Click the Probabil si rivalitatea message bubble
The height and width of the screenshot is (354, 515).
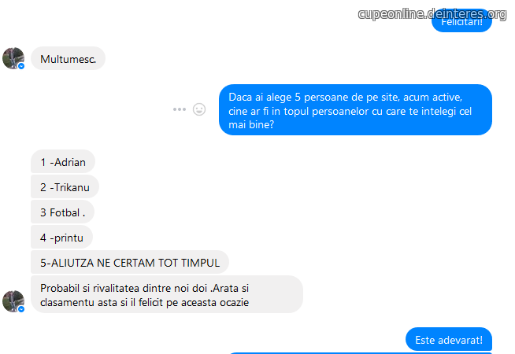167,294
